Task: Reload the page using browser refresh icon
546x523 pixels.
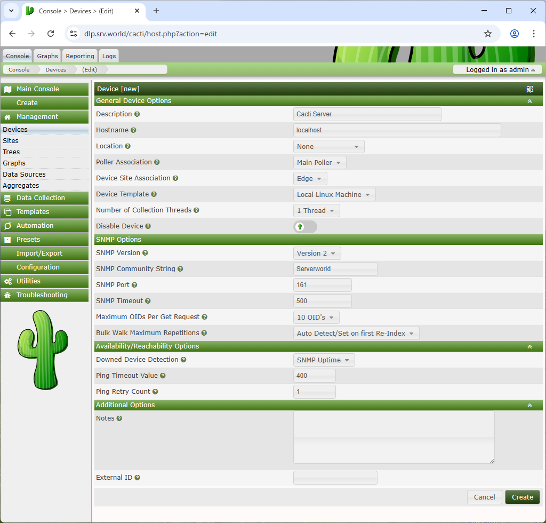Action: pos(51,34)
